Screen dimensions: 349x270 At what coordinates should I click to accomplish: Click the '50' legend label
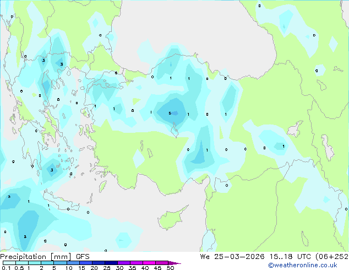170,268
